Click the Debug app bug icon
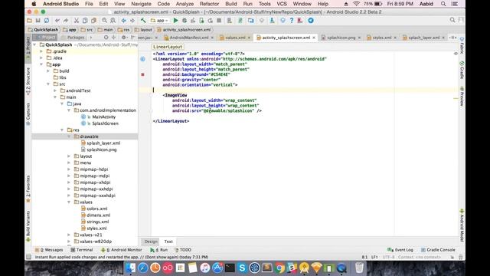The height and width of the screenshot is (276, 490). pos(185,21)
